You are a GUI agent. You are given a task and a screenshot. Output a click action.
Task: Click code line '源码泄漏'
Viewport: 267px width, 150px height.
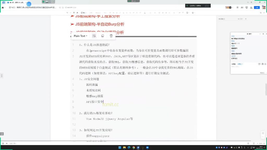click(x=92, y=85)
